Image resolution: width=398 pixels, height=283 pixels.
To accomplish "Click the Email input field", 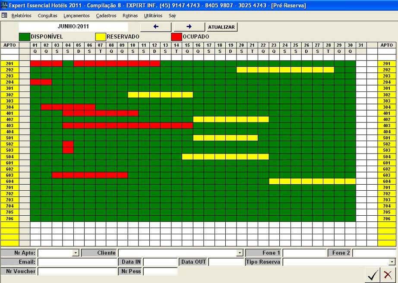I will (x=77, y=262).
